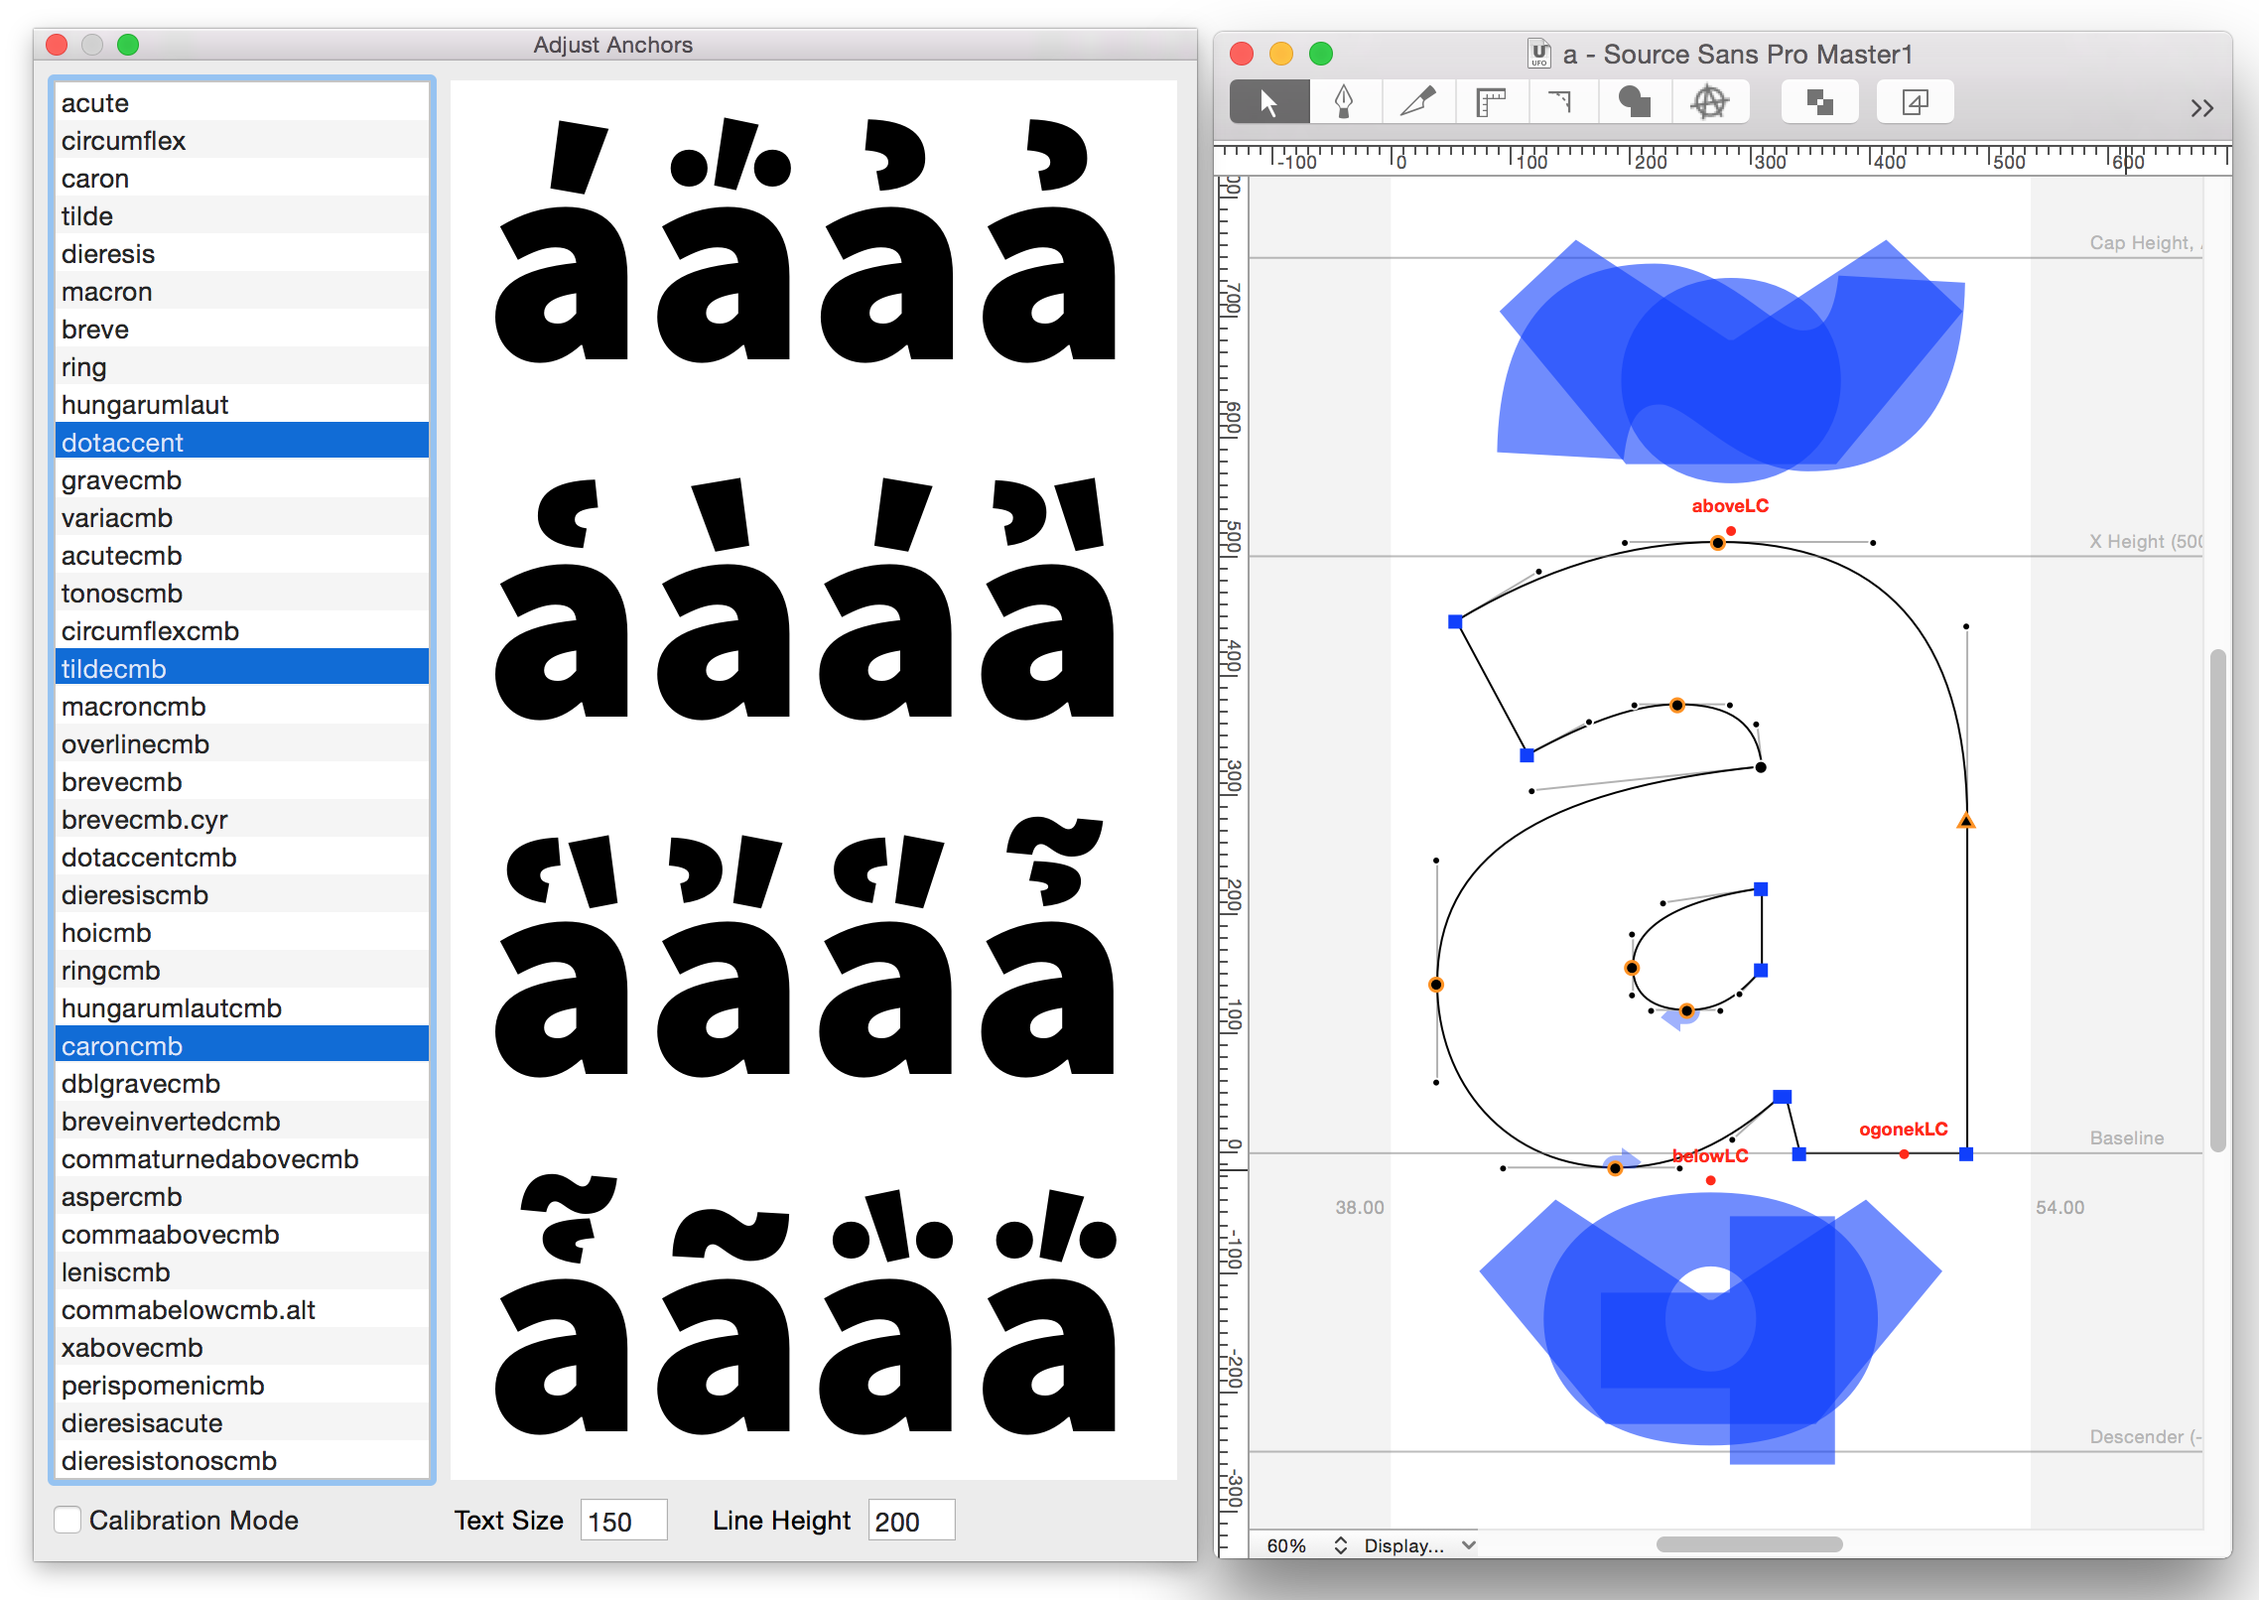The width and height of the screenshot is (2259, 1600).
Task: Select the Pen drawing tool
Action: pyautogui.click(x=1344, y=102)
